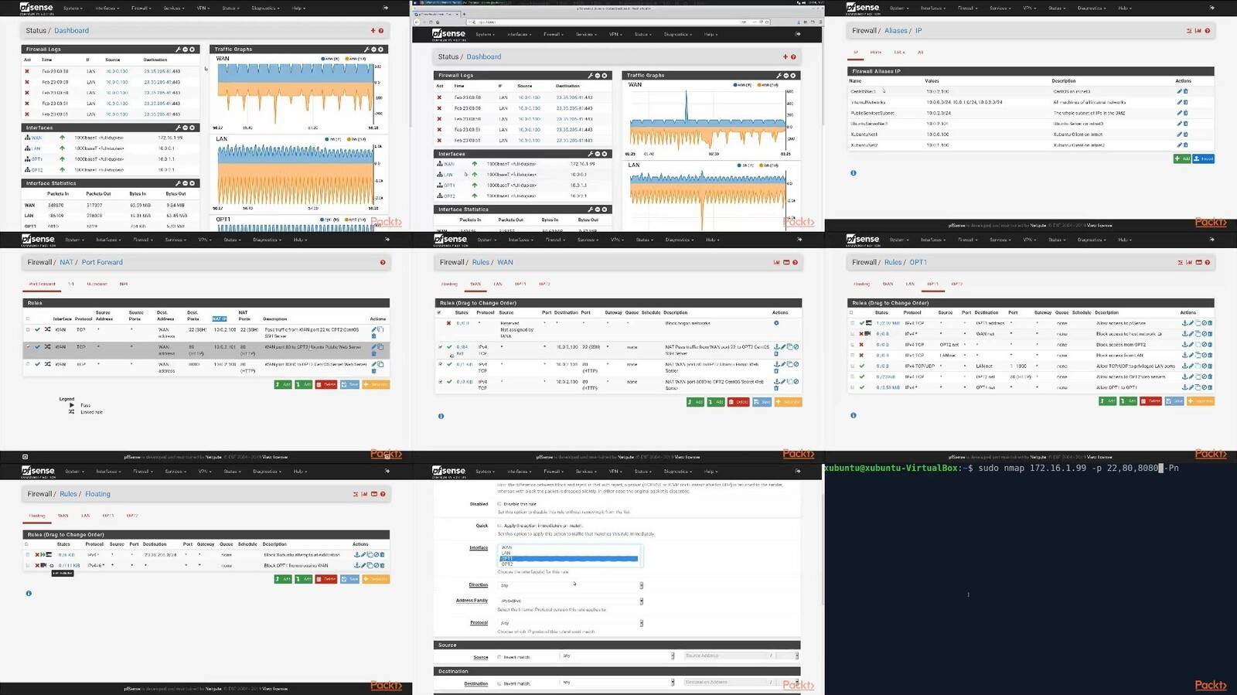
Task: Delete the XubuntuNet2 alias via trash icon
Action: [1185, 145]
